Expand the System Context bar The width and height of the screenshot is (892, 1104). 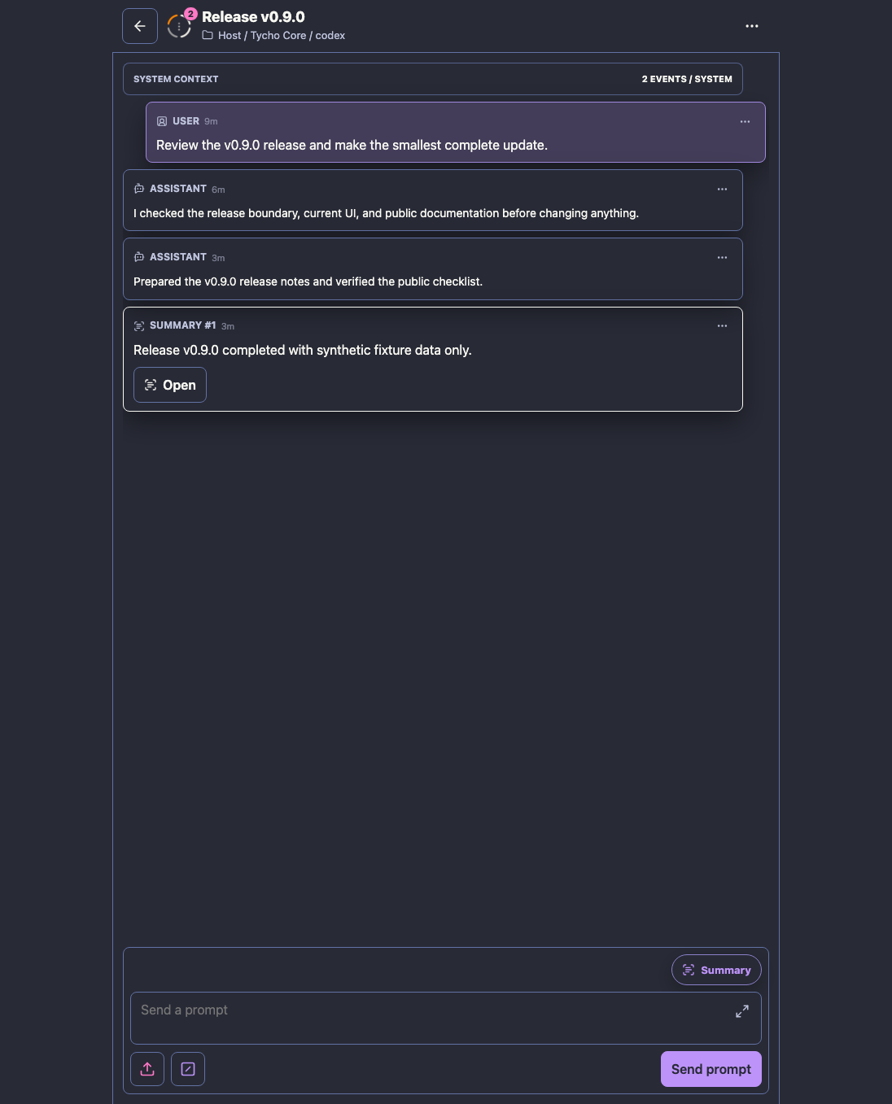[433, 79]
